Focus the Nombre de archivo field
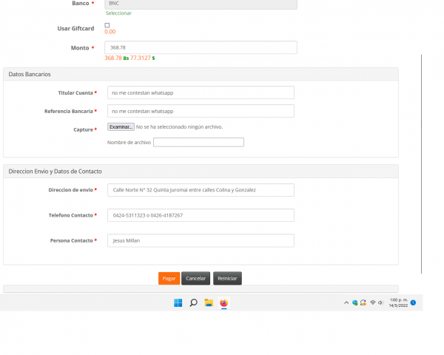This screenshot has width=444, height=355. pyautogui.click(x=198, y=142)
